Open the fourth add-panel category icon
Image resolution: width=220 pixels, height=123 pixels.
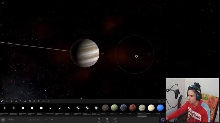[16, 101]
